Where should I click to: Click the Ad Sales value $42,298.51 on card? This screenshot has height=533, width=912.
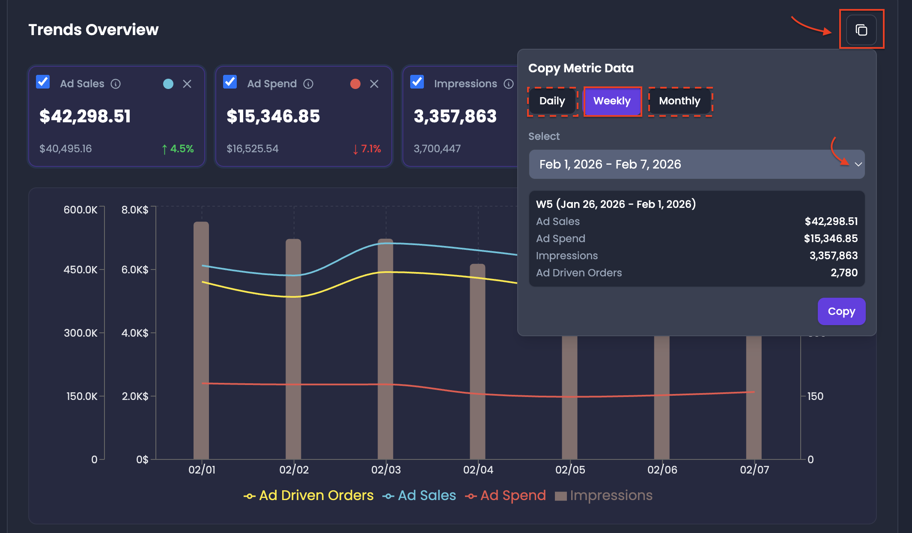[85, 116]
